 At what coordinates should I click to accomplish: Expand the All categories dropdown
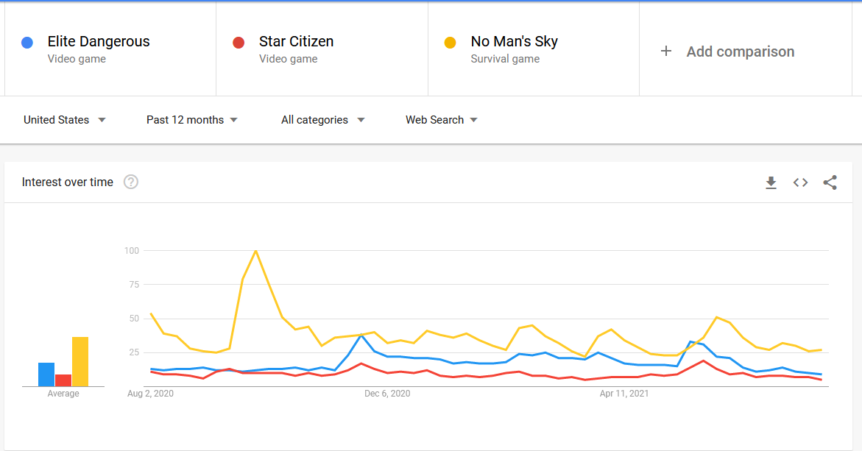tap(322, 120)
